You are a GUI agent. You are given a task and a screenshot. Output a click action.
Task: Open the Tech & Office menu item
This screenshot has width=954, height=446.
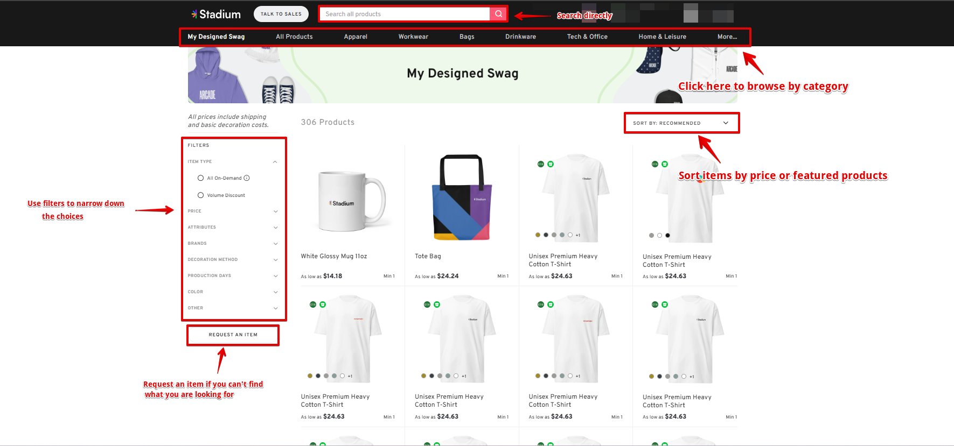tap(587, 37)
